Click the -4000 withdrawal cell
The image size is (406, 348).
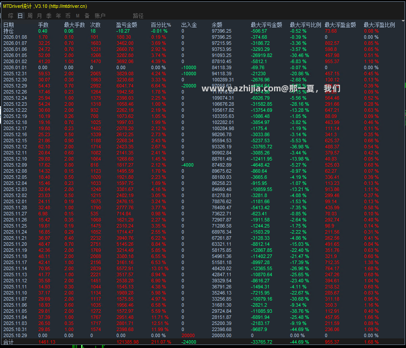(x=188, y=165)
